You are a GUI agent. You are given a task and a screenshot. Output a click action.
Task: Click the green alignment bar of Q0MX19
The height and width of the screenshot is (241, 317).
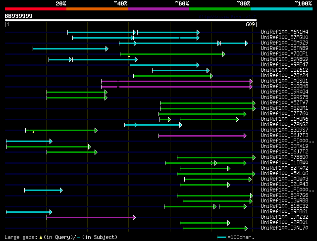pos(49,146)
